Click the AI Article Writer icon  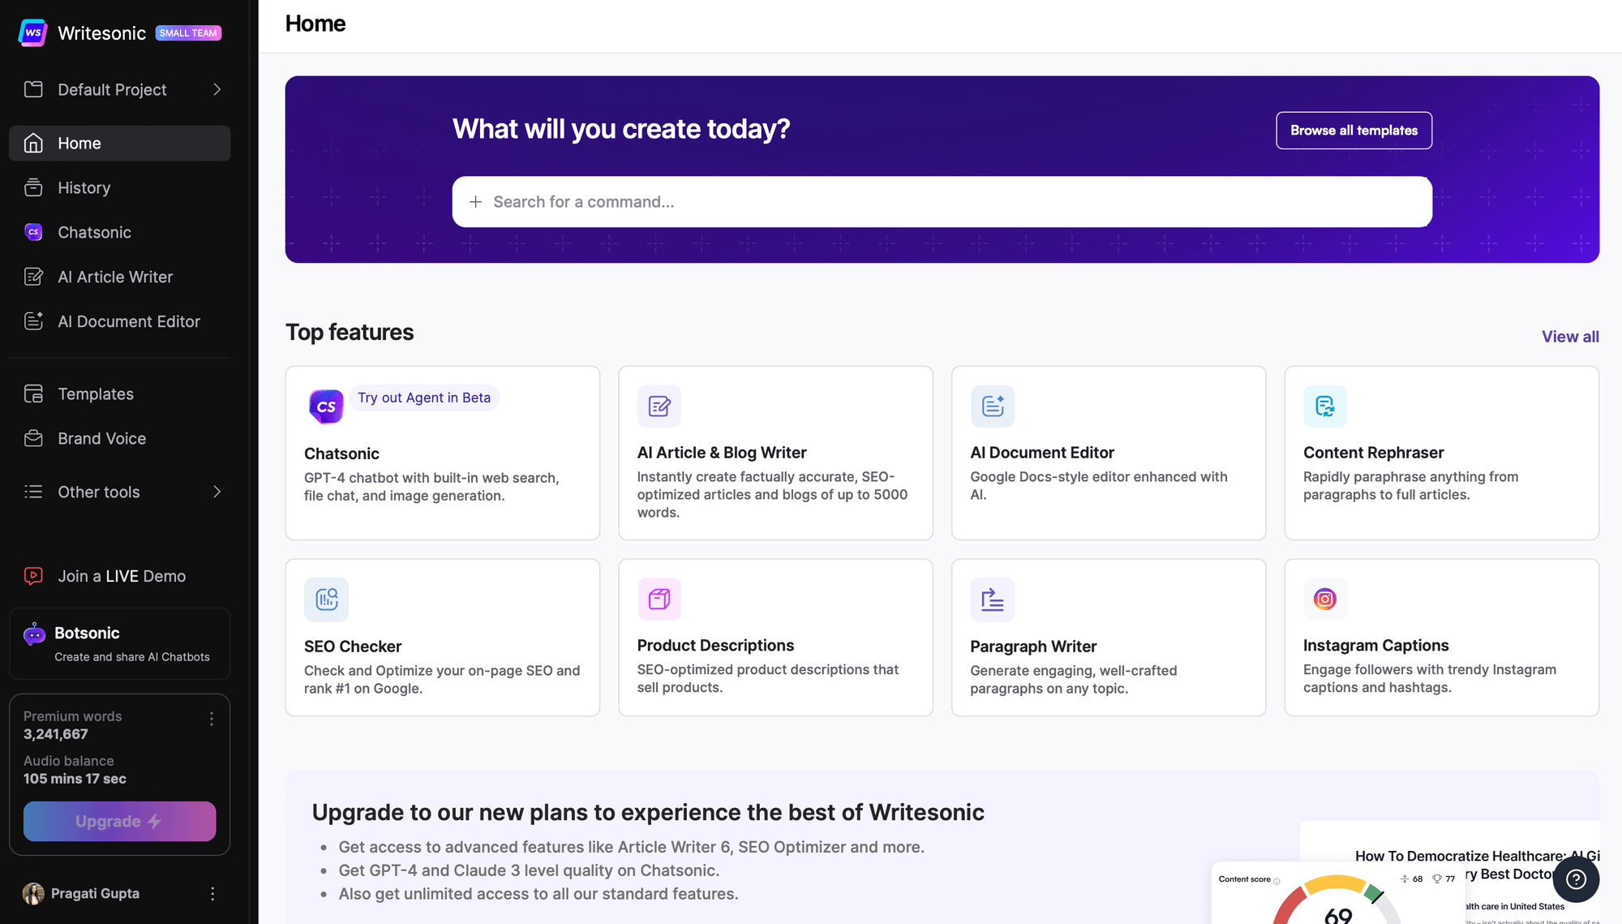click(35, 277)
